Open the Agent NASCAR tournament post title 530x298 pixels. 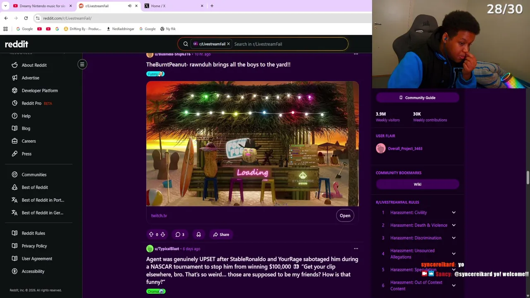252,270
